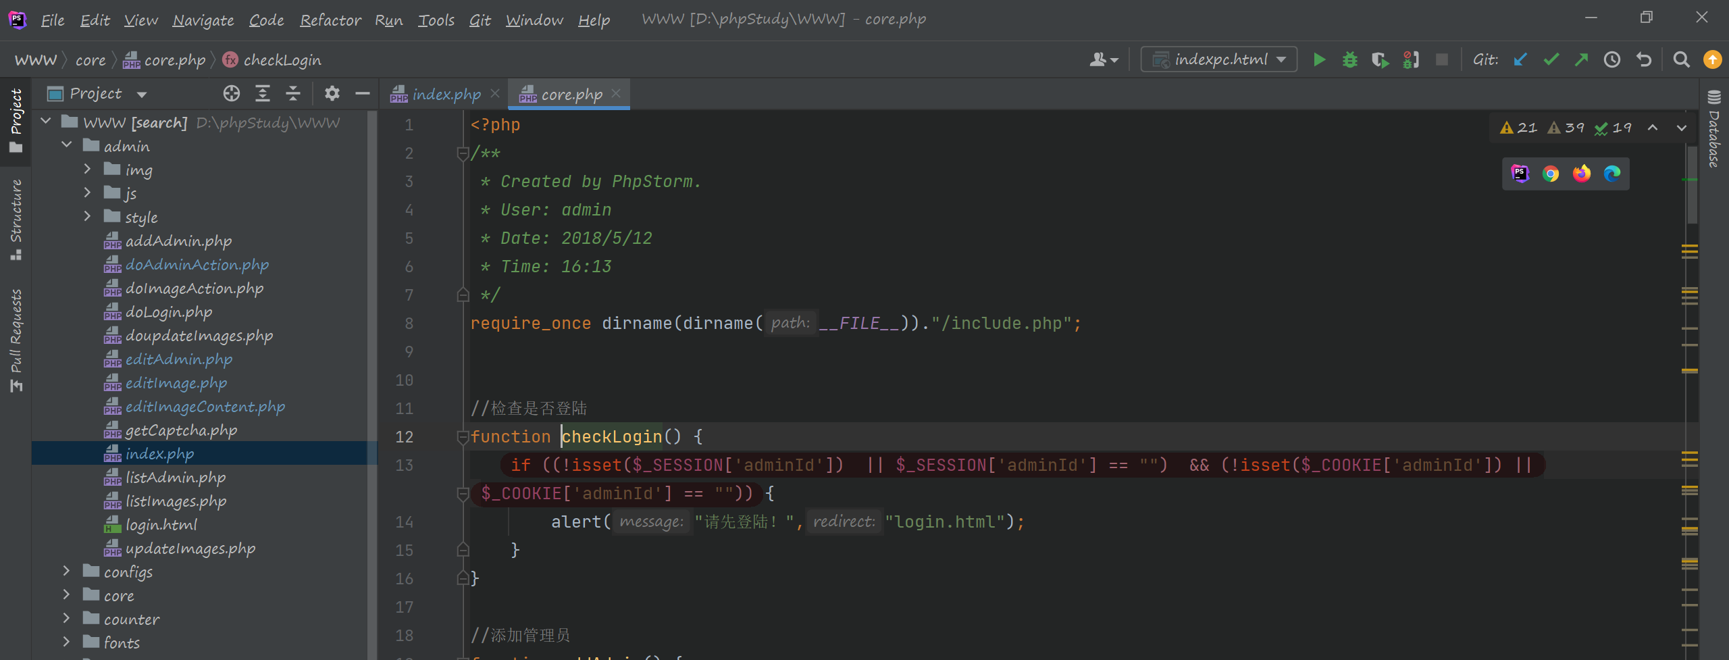Start debugging with the bug icon
The width and height of the screenshot is (1729, 660).
click(x=1349, y=60)
